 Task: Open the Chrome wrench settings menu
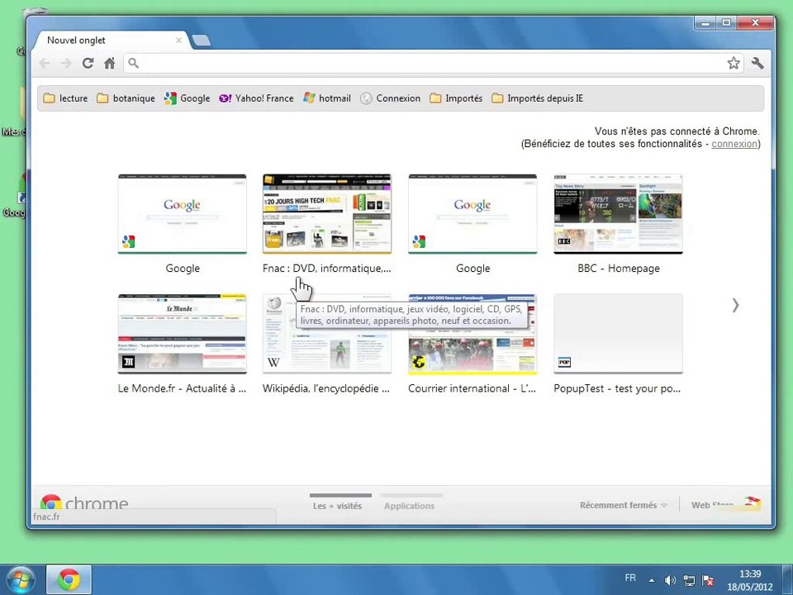pos(757,64)
